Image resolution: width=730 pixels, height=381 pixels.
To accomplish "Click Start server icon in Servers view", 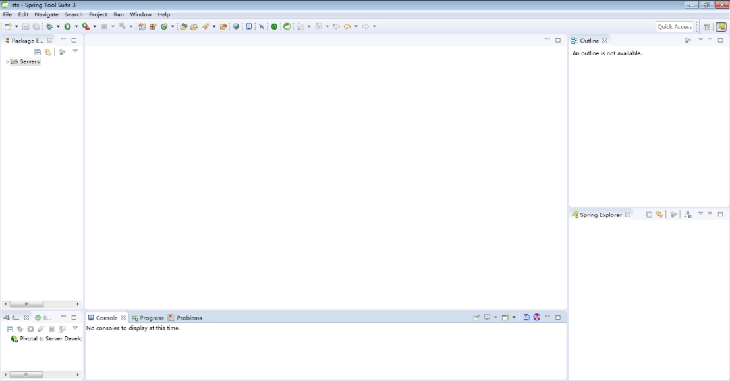I will (x=30, y=329).
